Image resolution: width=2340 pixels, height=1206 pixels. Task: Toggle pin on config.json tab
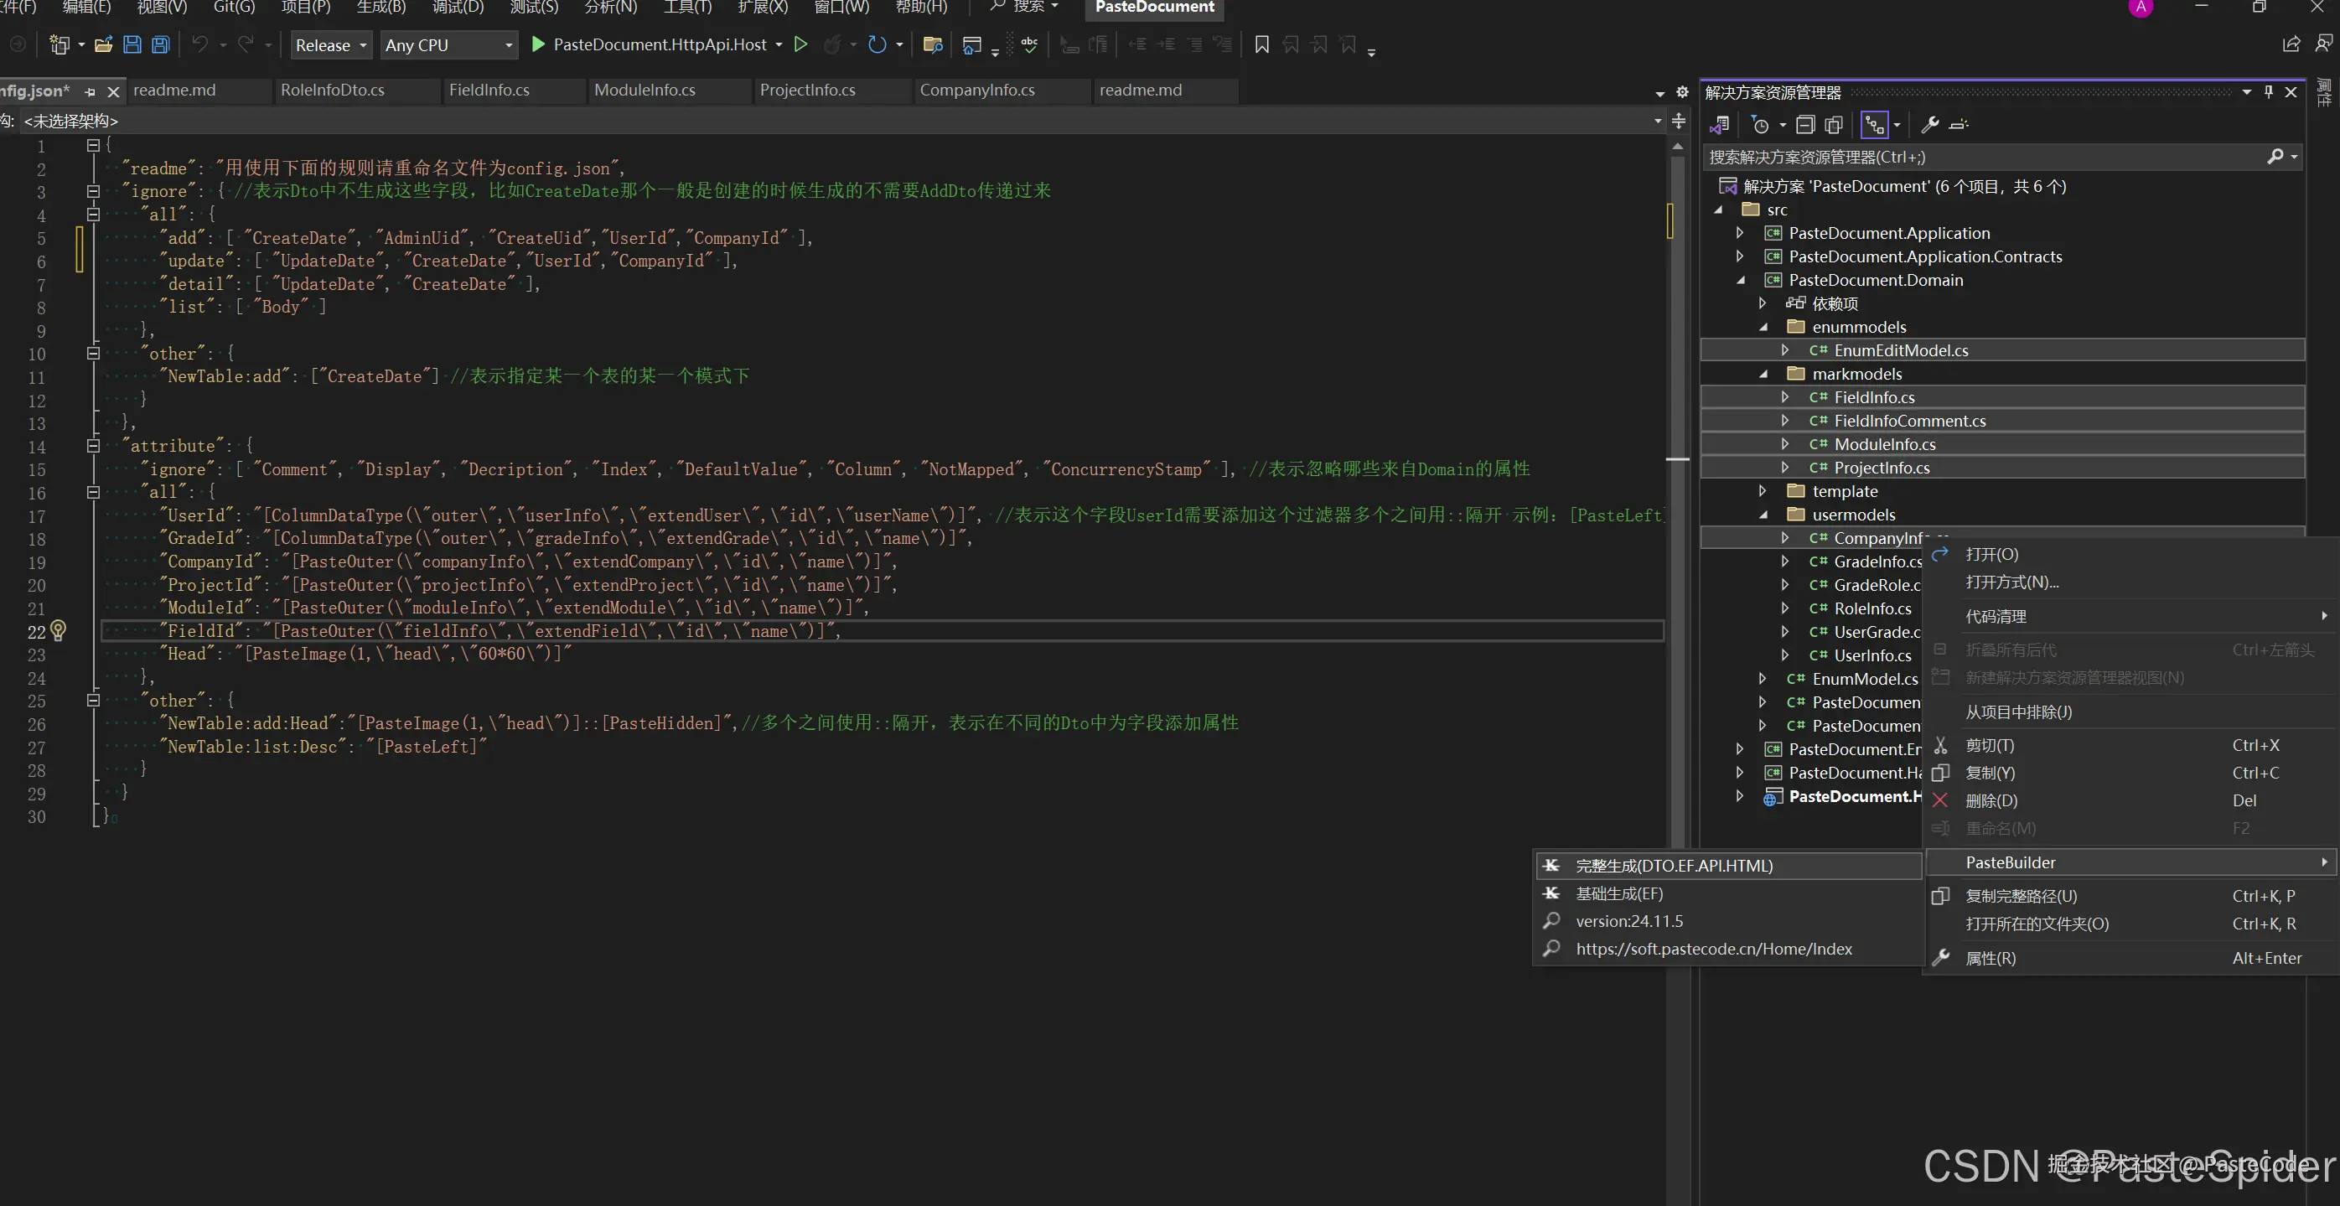pos(90,91)
